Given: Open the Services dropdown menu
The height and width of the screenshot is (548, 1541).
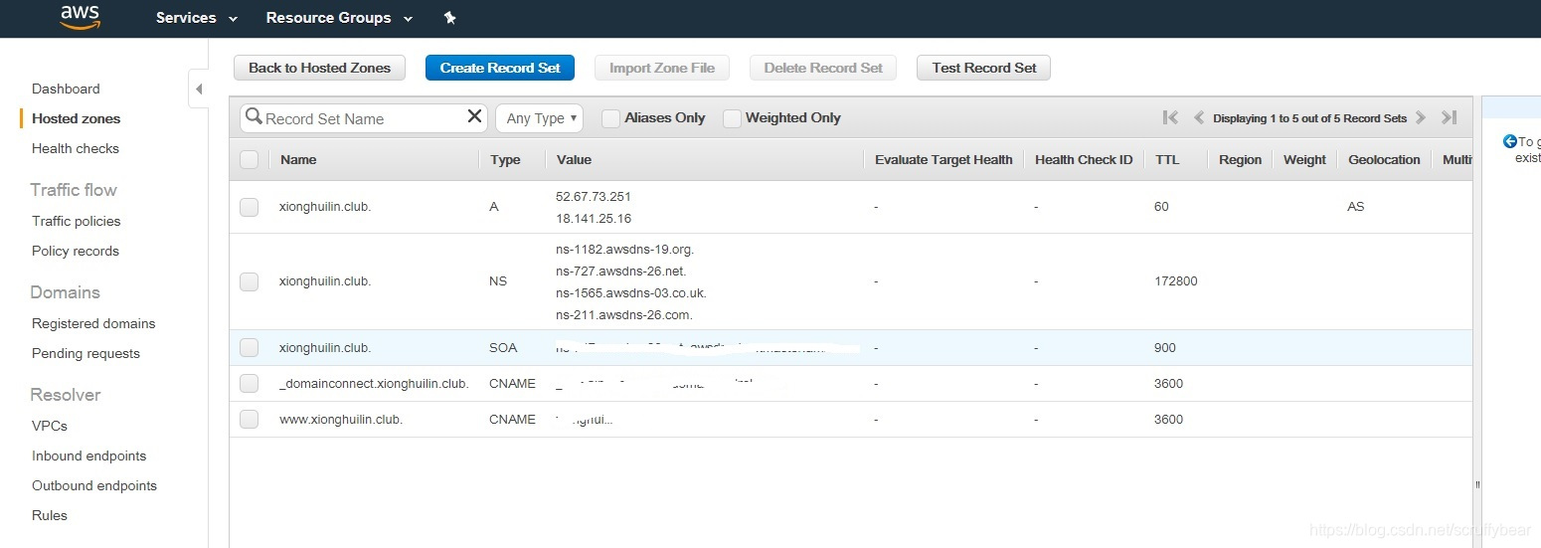Looking at the screenshot, I should pyautogui.click(x=197, y=18).
